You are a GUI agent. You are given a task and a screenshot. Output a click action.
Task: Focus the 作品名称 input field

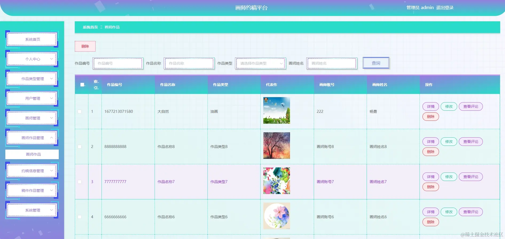(189, 63)
